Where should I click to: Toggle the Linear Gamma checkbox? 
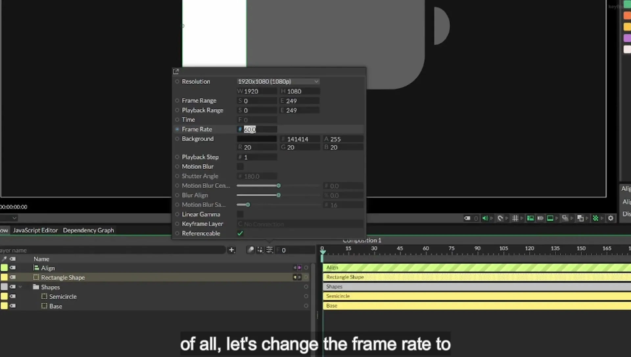tap(240, 214)
